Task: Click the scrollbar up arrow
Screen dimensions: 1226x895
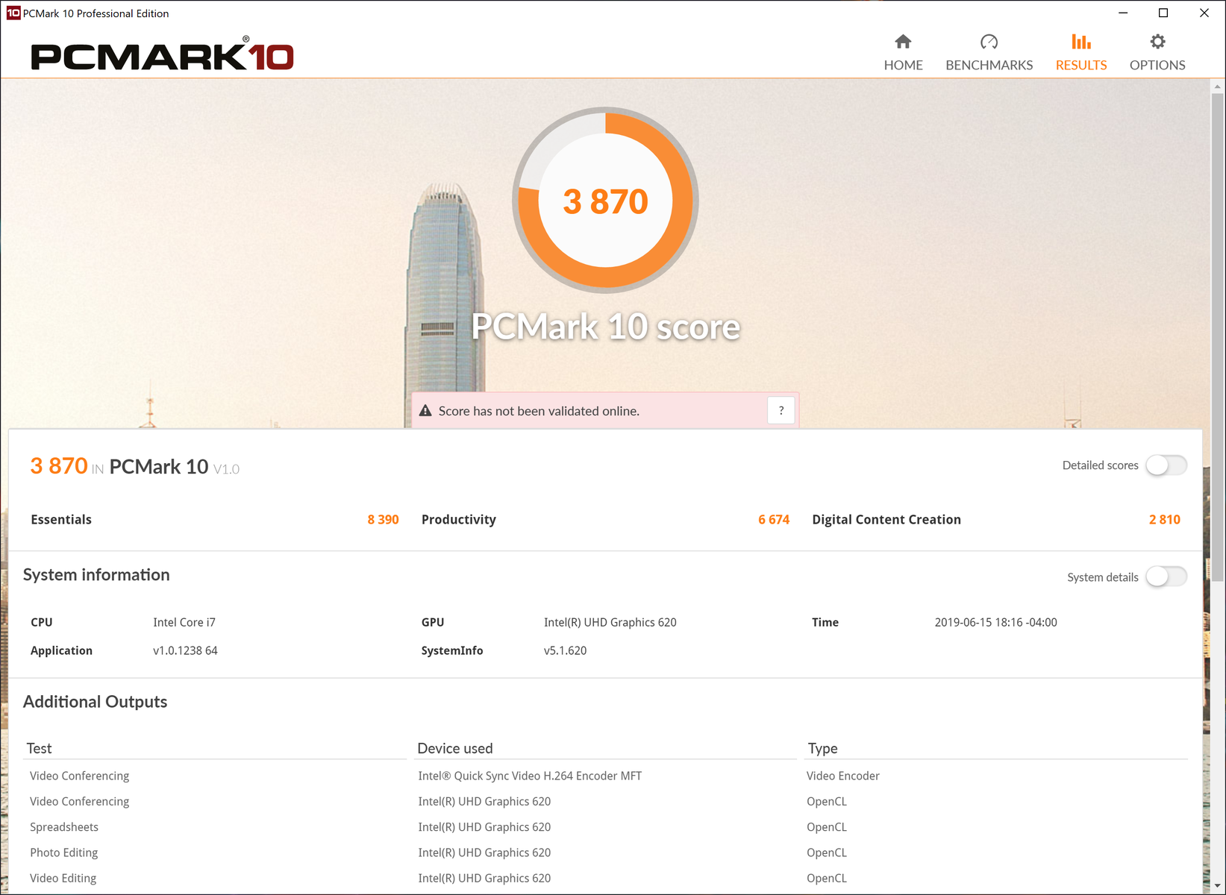Action: pyautogui.click(x=1218, y=87)
